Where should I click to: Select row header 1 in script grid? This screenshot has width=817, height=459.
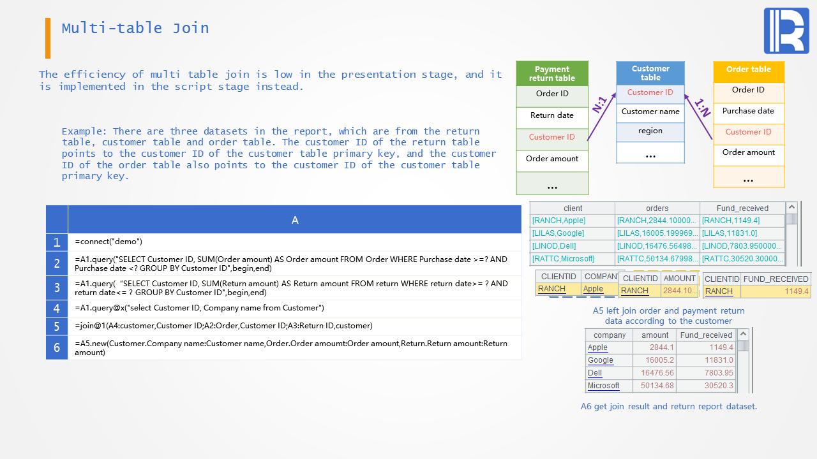pos(57,242)
